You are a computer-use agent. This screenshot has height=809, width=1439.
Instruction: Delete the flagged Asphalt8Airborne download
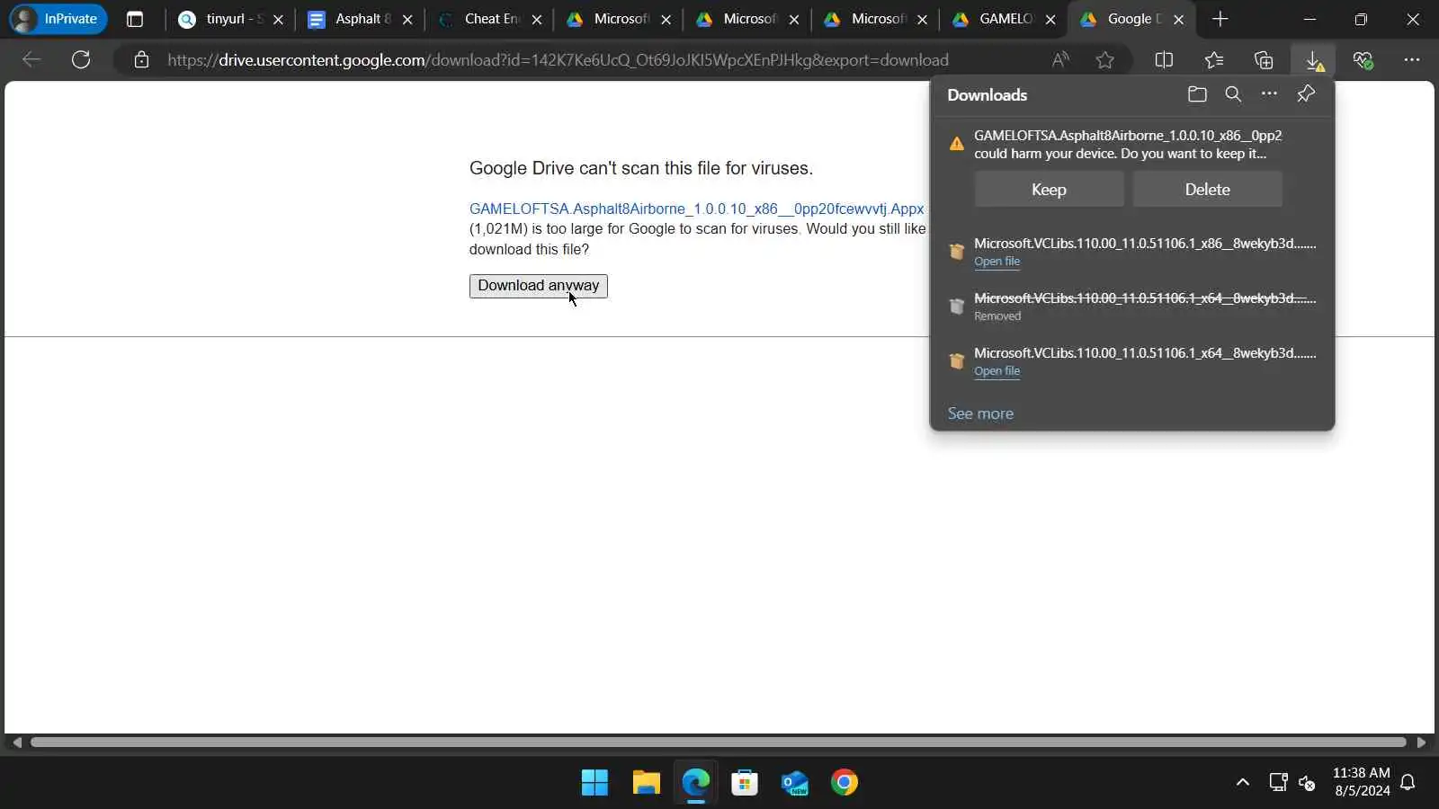(x=1207, y=190)
